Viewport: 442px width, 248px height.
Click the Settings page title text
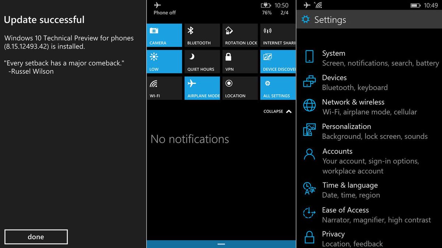click(x=330, y=20)
